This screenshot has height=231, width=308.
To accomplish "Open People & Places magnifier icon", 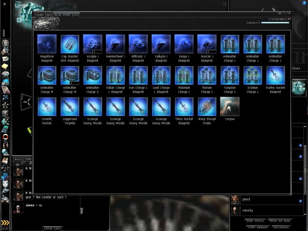I will [x=5, y=51].
